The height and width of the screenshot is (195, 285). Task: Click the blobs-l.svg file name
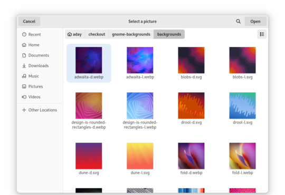click(x=242, y=77)
